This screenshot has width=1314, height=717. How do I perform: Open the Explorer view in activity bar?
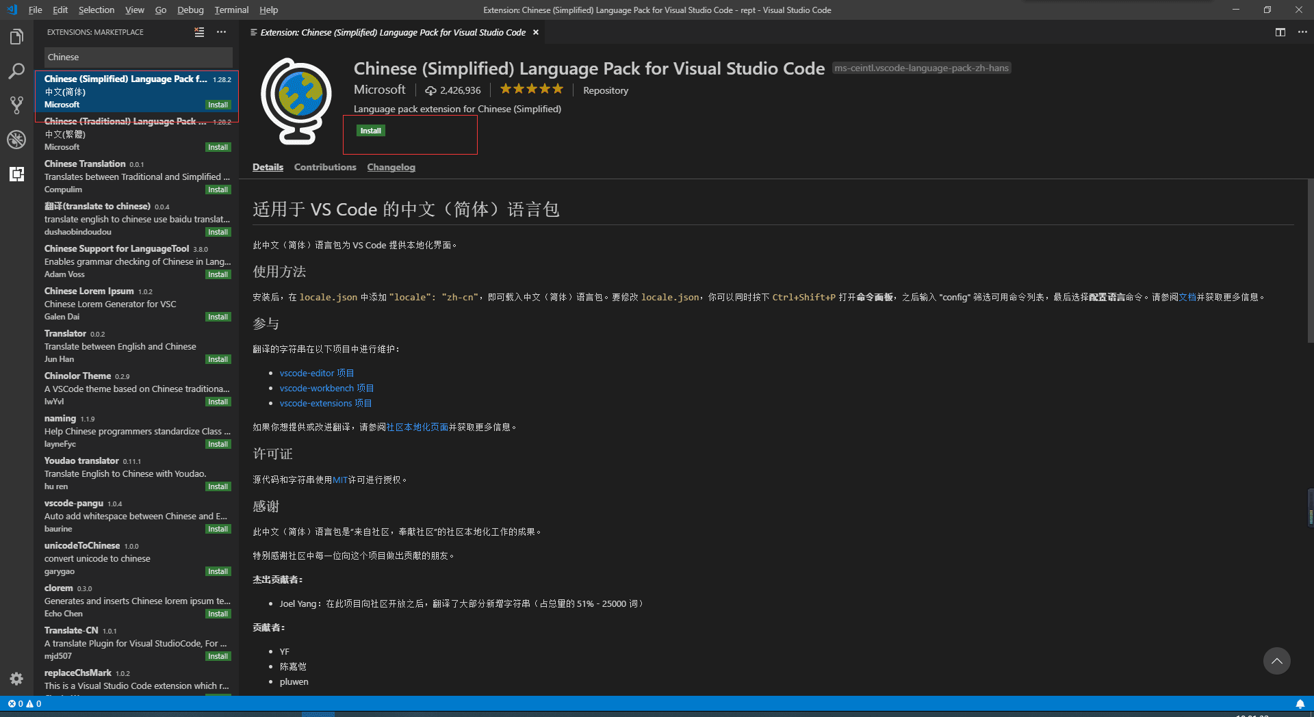pyautogui.click(x=16, y=37)
